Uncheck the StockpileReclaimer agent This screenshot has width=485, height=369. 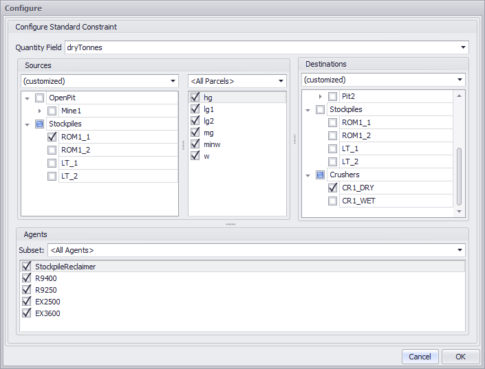click(27, 267)
